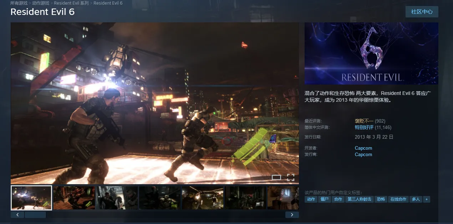Image resolution: width=453 pixels, height=224 pixels.
Task: Select the 恐怖 tag
Action: click(x=381, y=199)
